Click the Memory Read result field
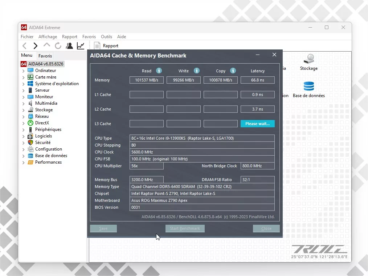The width and height of the screenshot is (368, 276). 147,80
